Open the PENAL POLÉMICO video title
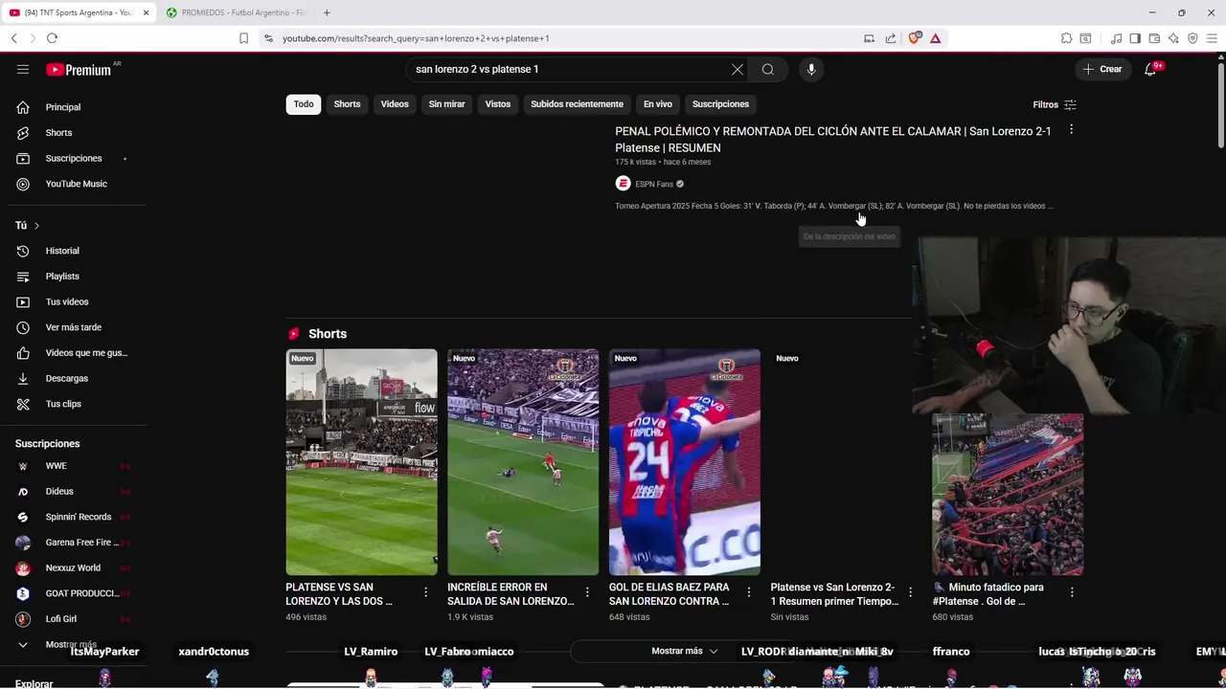1226x689 pixels. [x=833, y=140]
